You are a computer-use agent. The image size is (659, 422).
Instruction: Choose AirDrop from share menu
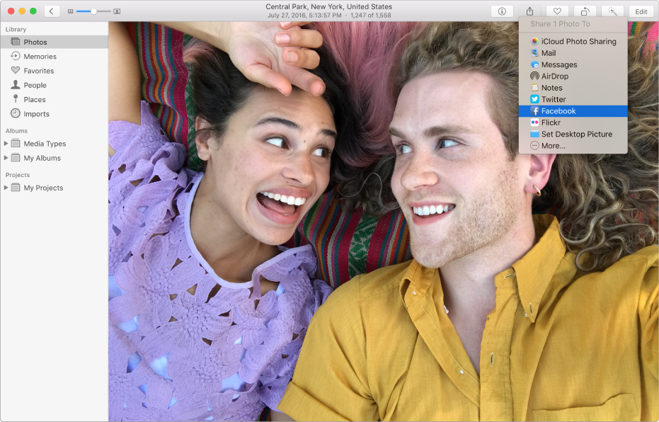573,76
